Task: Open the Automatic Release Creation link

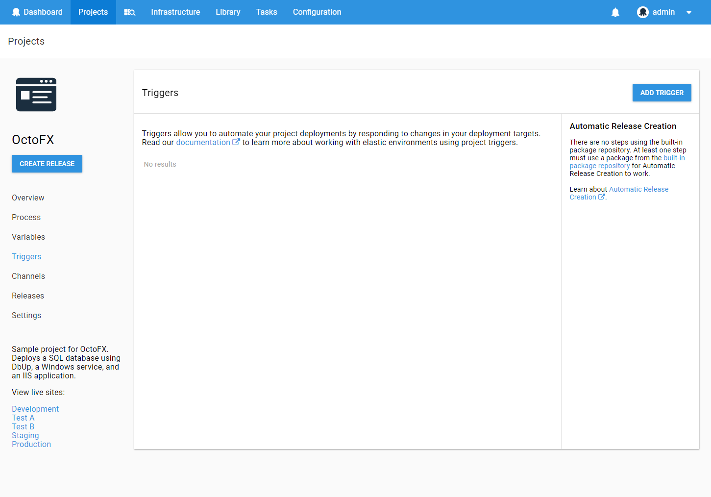Action: (638, 189)
